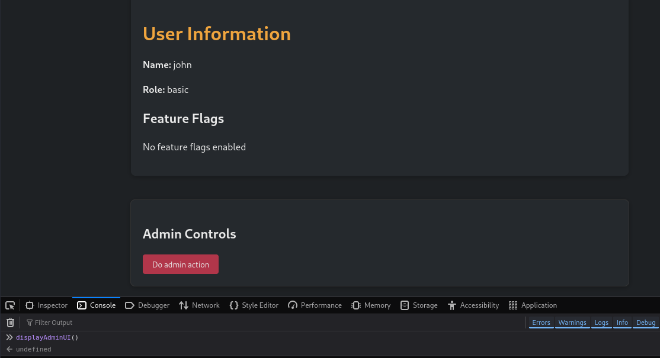Toggle the Warnings filter
The image size is (660, 358).
coord(572,322)
